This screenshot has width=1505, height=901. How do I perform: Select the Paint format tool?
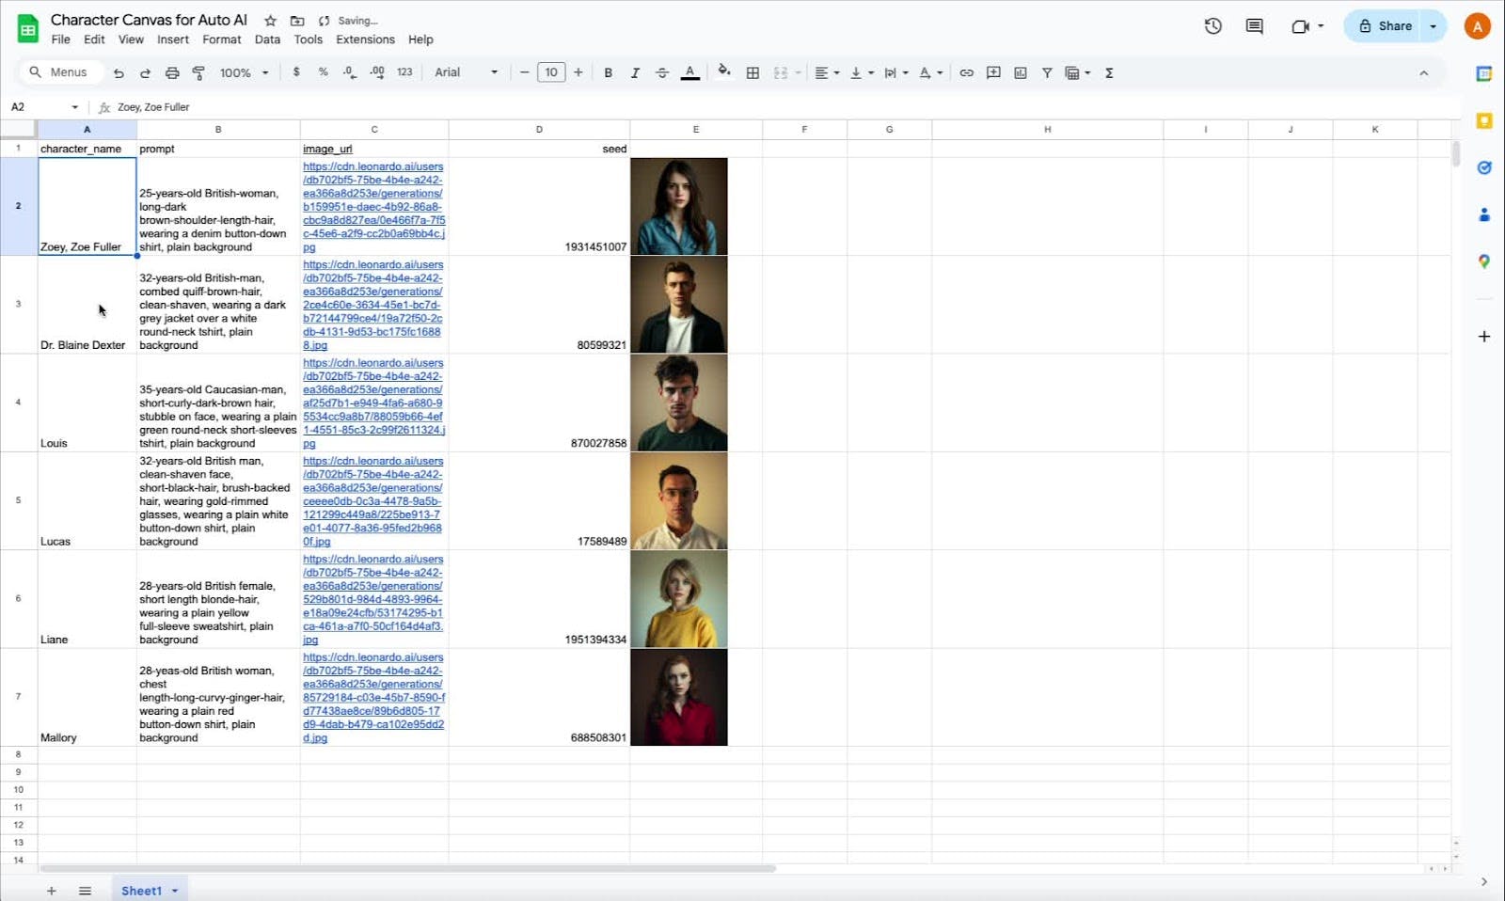(x=198, y=72)
